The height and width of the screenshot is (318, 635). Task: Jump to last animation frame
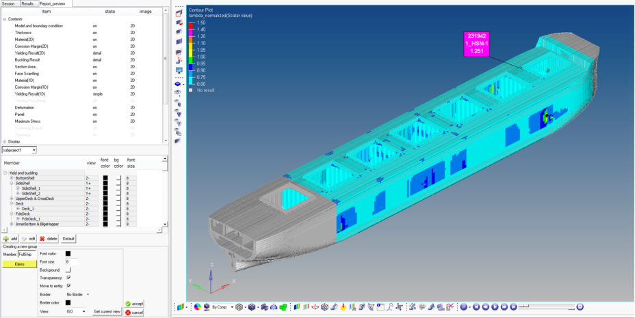click(x=513, y=306)
